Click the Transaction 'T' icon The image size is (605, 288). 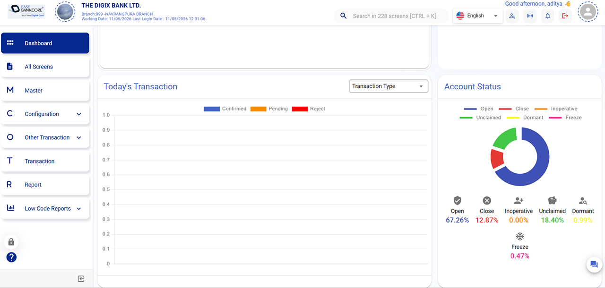(9, 161)
